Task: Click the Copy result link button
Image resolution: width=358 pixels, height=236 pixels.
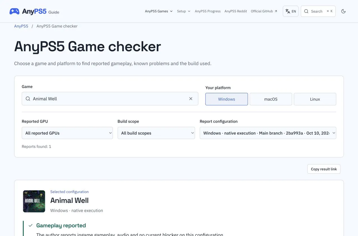Action: 324,169
